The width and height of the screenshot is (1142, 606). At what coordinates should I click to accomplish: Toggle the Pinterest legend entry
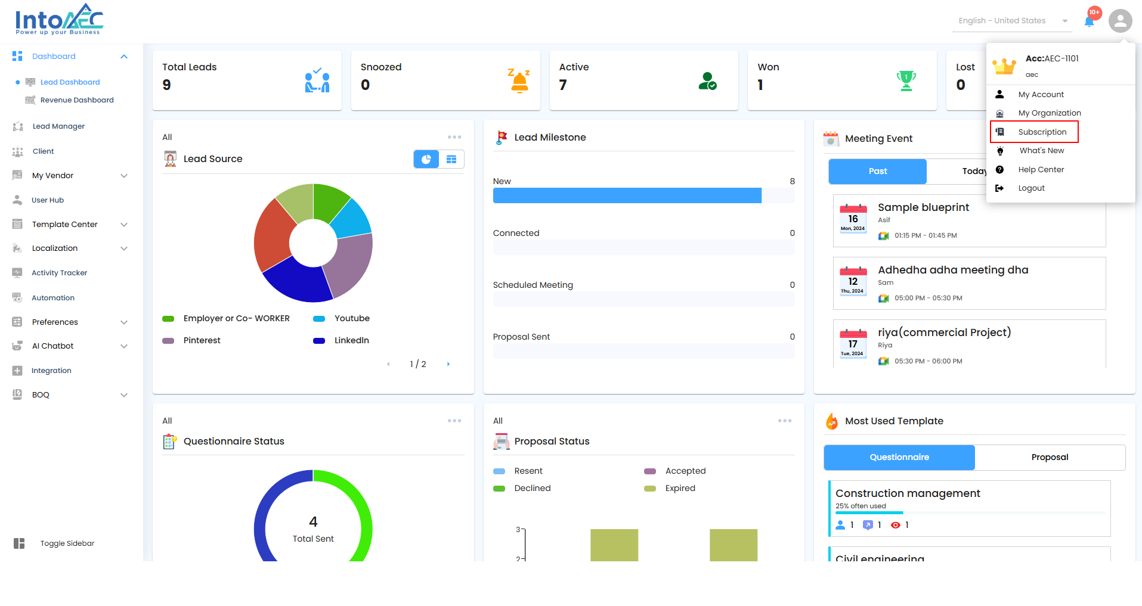(191, 341)
